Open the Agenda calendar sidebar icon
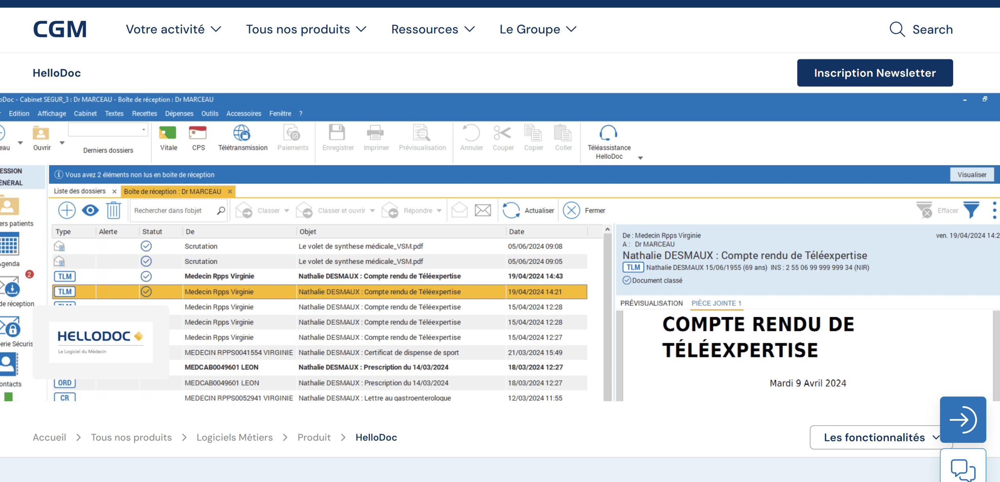1000x482 pixels. click(9, 245)
